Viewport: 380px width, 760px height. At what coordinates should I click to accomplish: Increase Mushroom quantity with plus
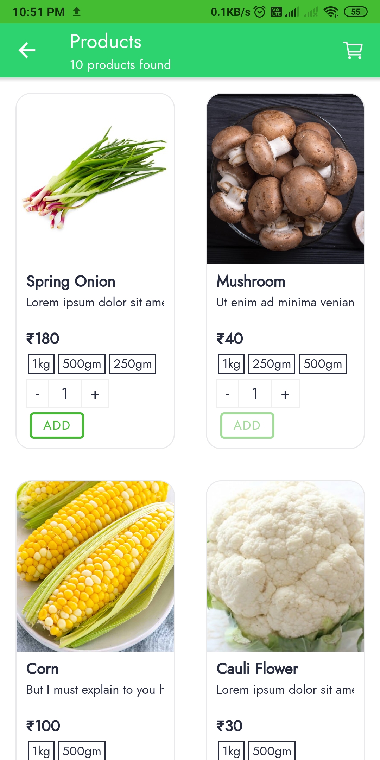tap(285, 394)
